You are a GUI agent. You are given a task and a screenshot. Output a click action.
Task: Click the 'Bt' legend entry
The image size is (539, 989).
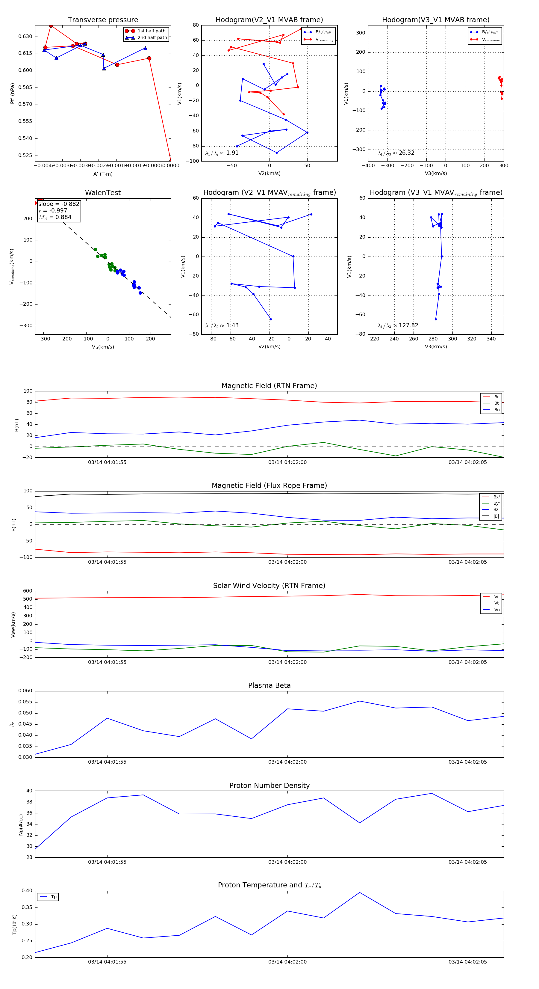tap(491, 403)
